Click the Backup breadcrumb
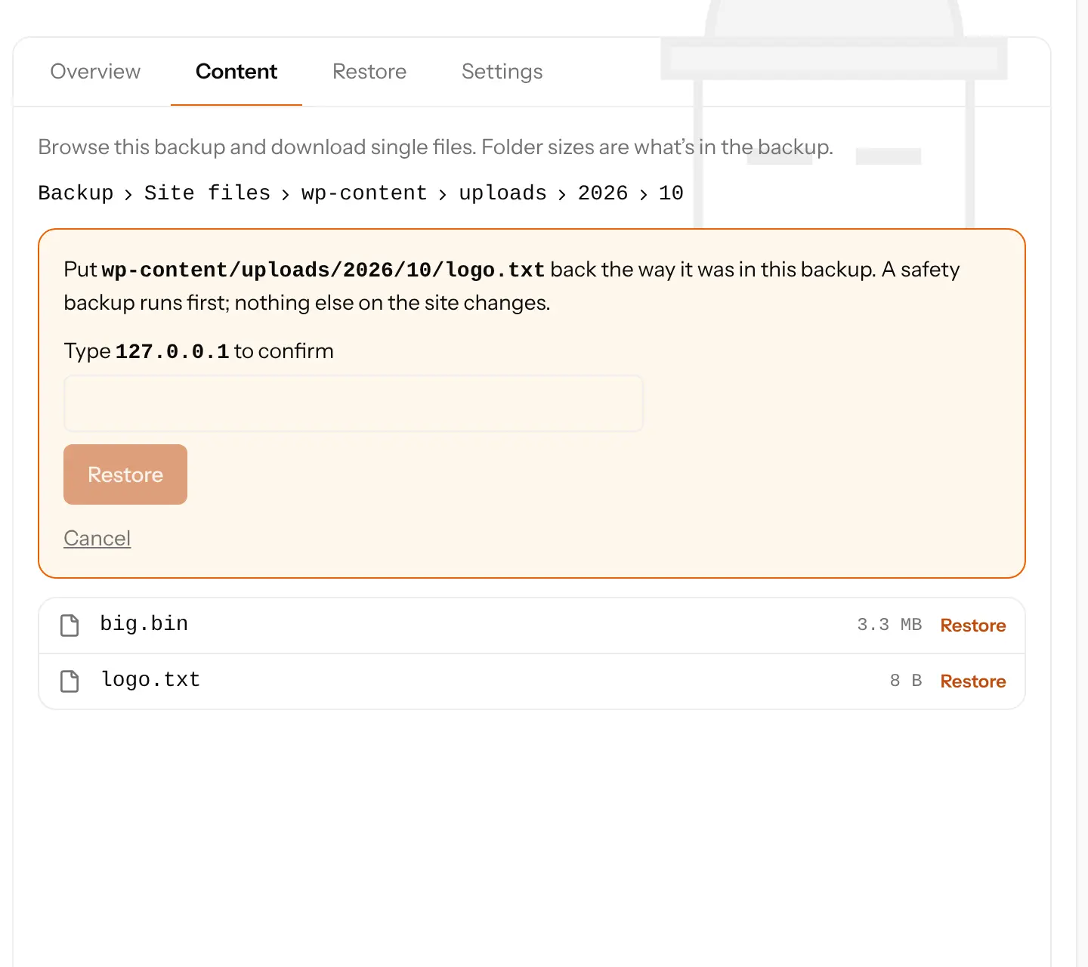Screen dimensions: 1088x967 coord(76,193)
